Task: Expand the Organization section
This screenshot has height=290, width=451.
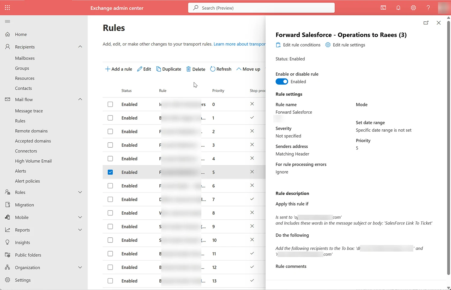Action: click(80, 267)
